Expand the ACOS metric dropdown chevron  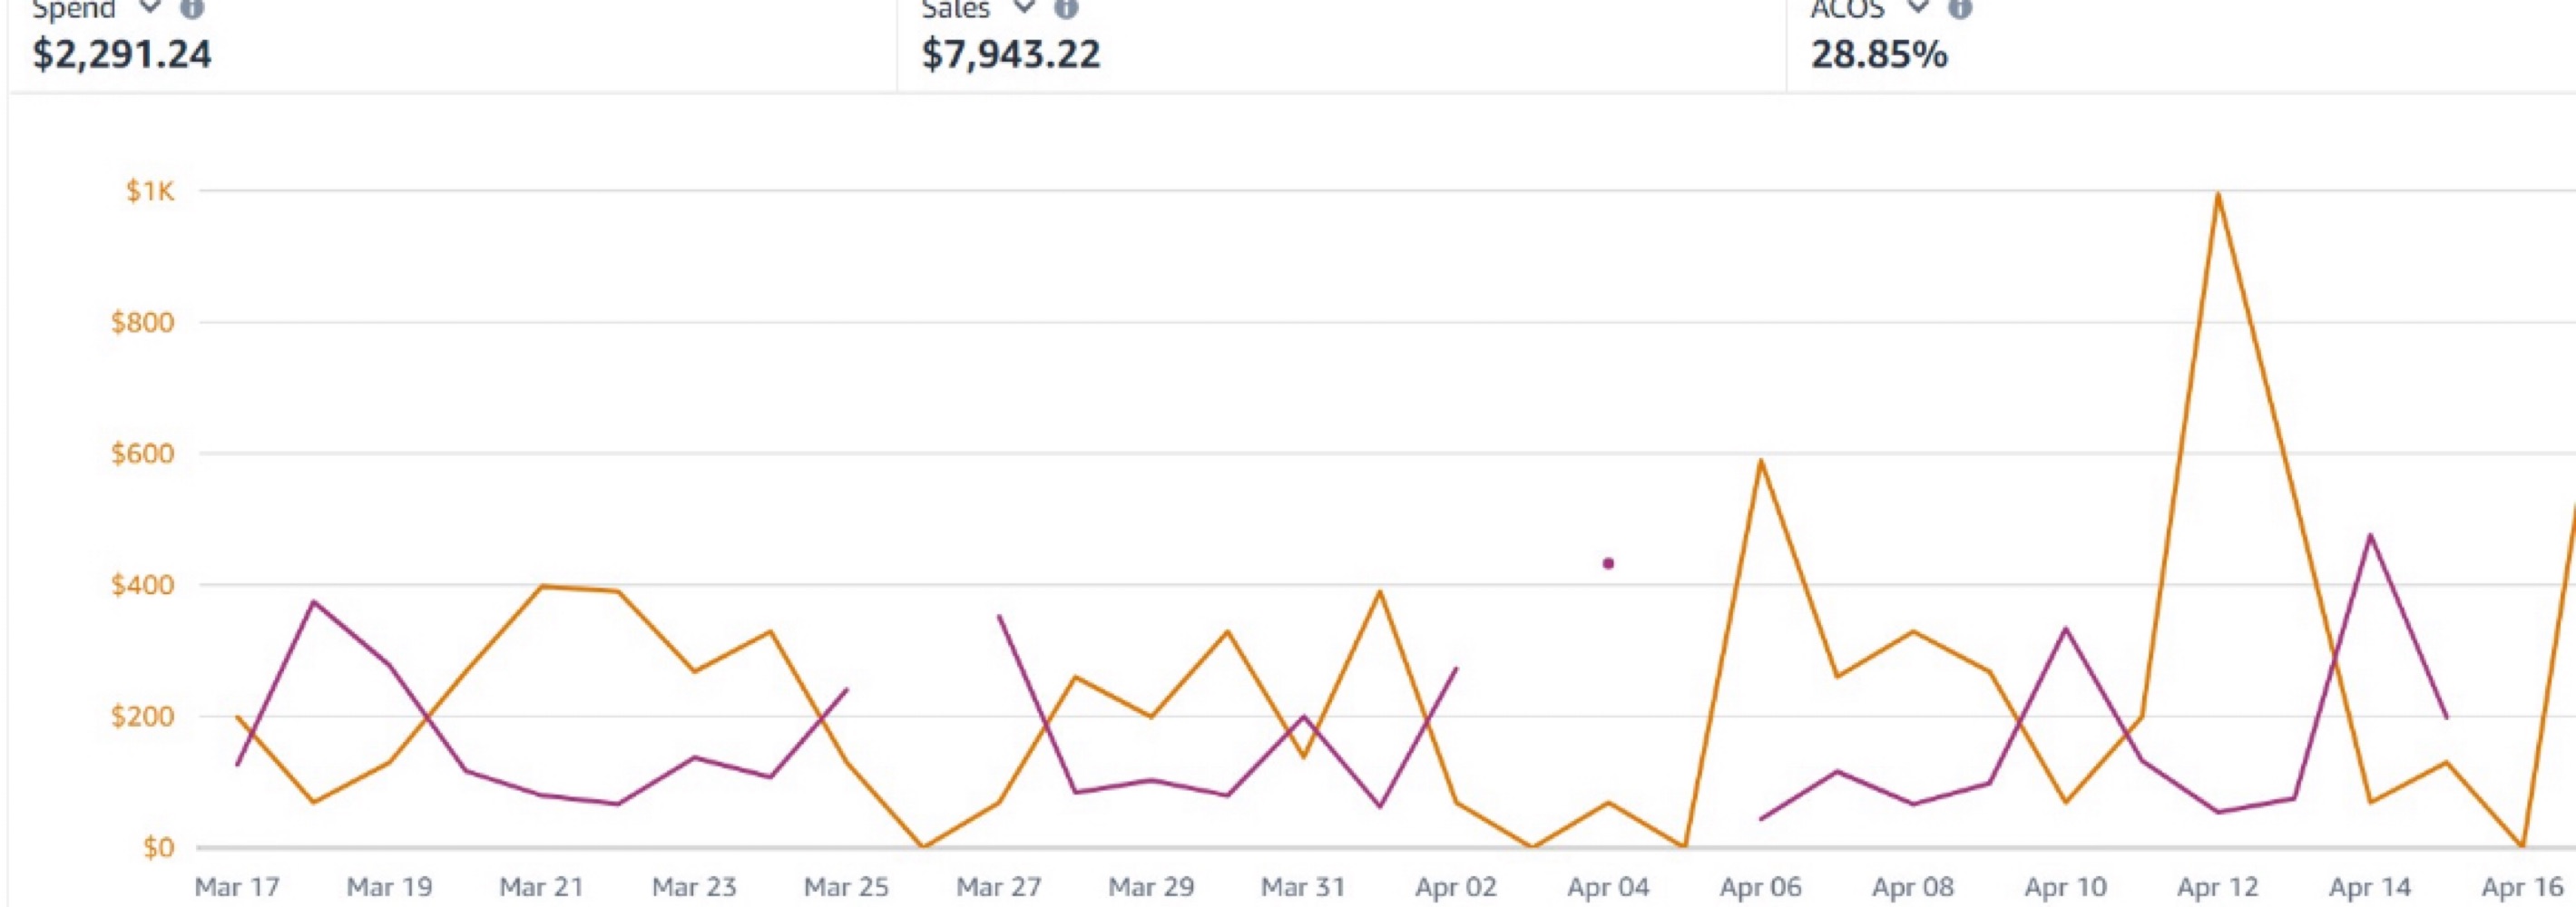[1917, 7]
